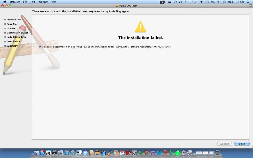Click the Installer drive icon in Dock
Screen dimensions: 253x158
(x=184, y=153)
